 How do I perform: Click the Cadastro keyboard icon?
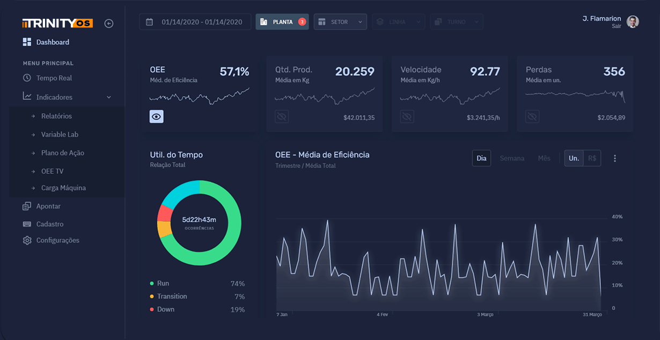[27, 224]
